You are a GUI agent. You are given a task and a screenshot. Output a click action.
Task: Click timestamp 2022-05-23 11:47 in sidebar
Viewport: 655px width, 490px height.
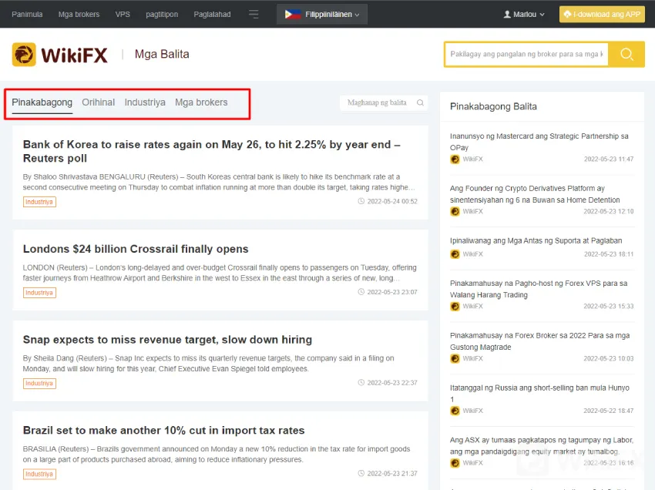[609, 159]
